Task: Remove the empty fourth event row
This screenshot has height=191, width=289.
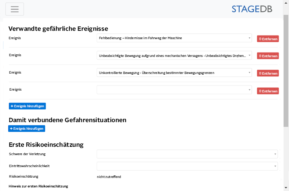Action: (268, 91)
